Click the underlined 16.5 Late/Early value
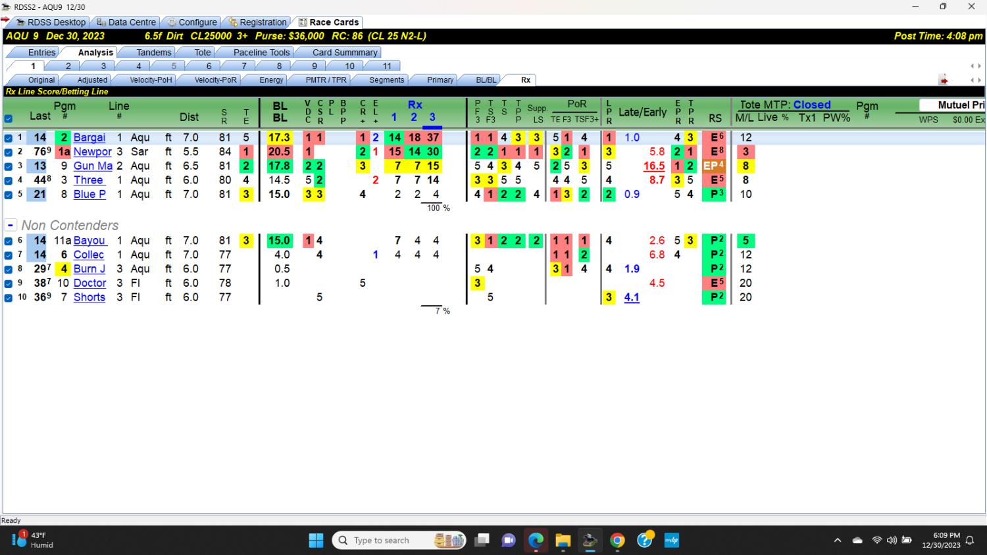Screen dimensions: 987x555 [x=654, y=166]
